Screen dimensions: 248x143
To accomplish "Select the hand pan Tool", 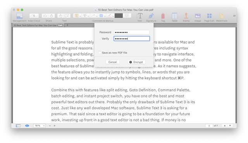I will click(x=60, y=16).
